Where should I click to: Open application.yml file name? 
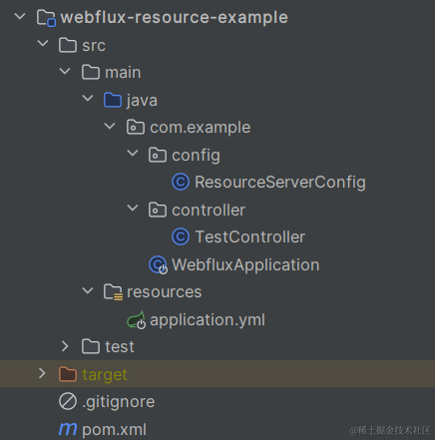coord(208,320)
